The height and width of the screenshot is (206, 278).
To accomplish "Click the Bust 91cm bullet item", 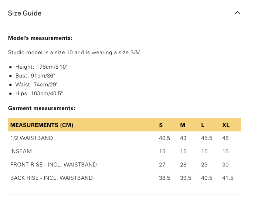I will [x=35, y=76].
